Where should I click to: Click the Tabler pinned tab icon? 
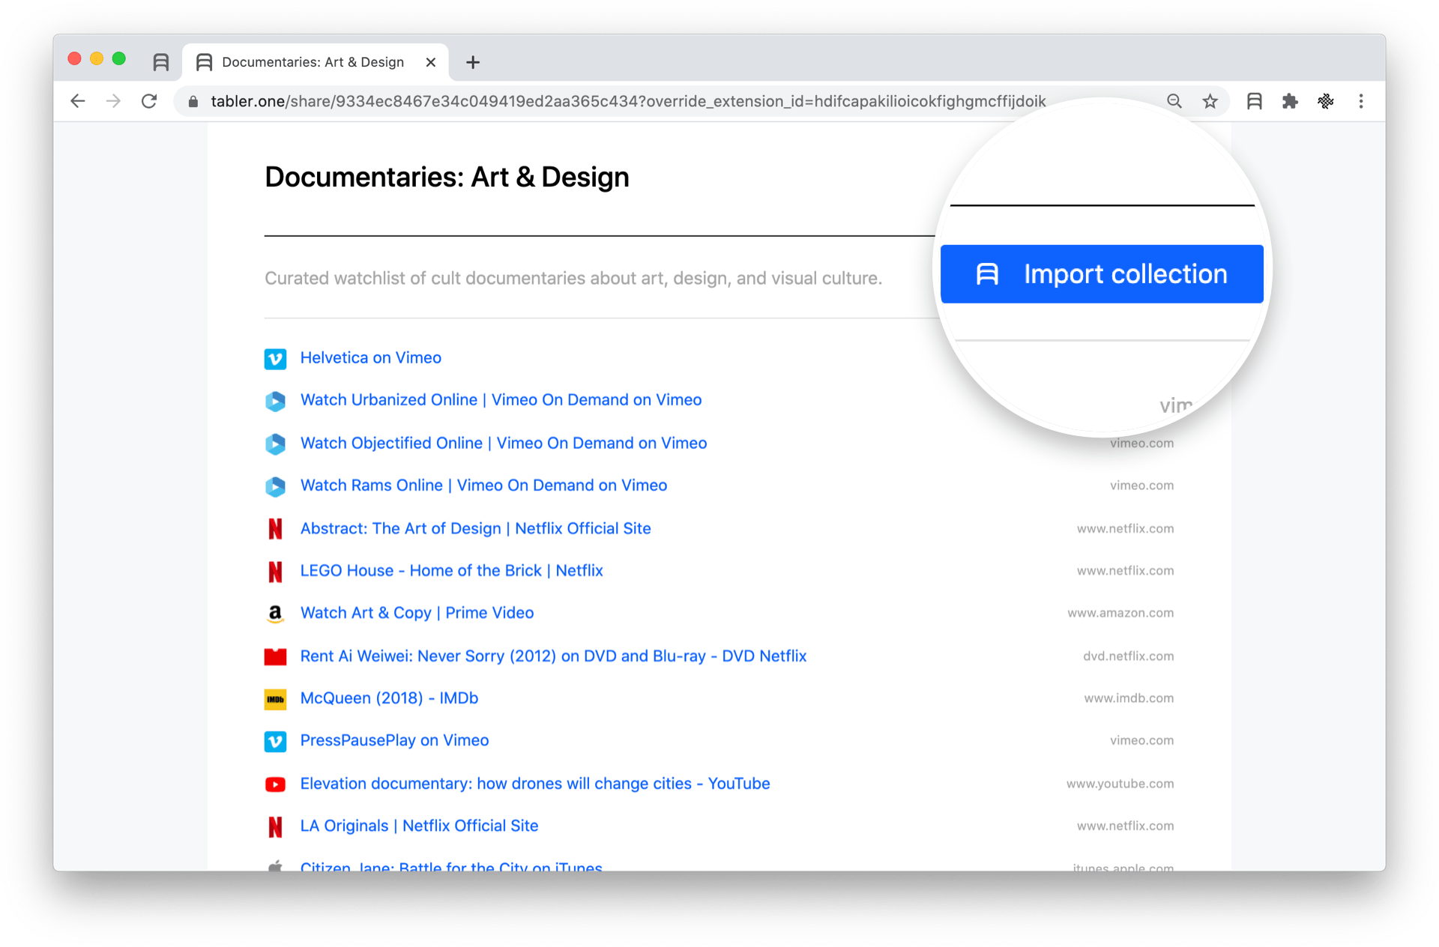(x=160, y=62)
